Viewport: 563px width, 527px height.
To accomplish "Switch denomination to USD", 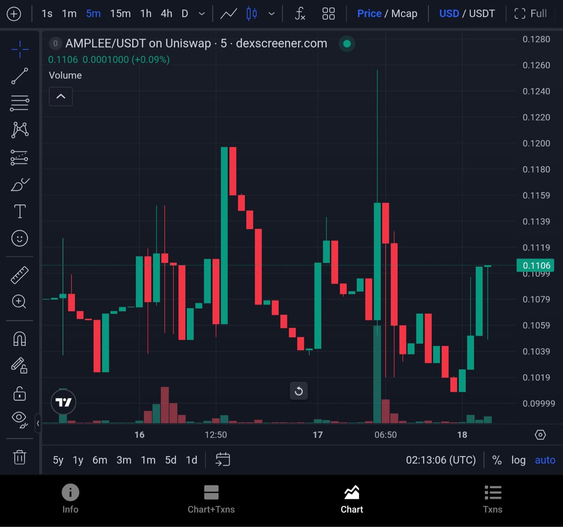I will 449,14.
